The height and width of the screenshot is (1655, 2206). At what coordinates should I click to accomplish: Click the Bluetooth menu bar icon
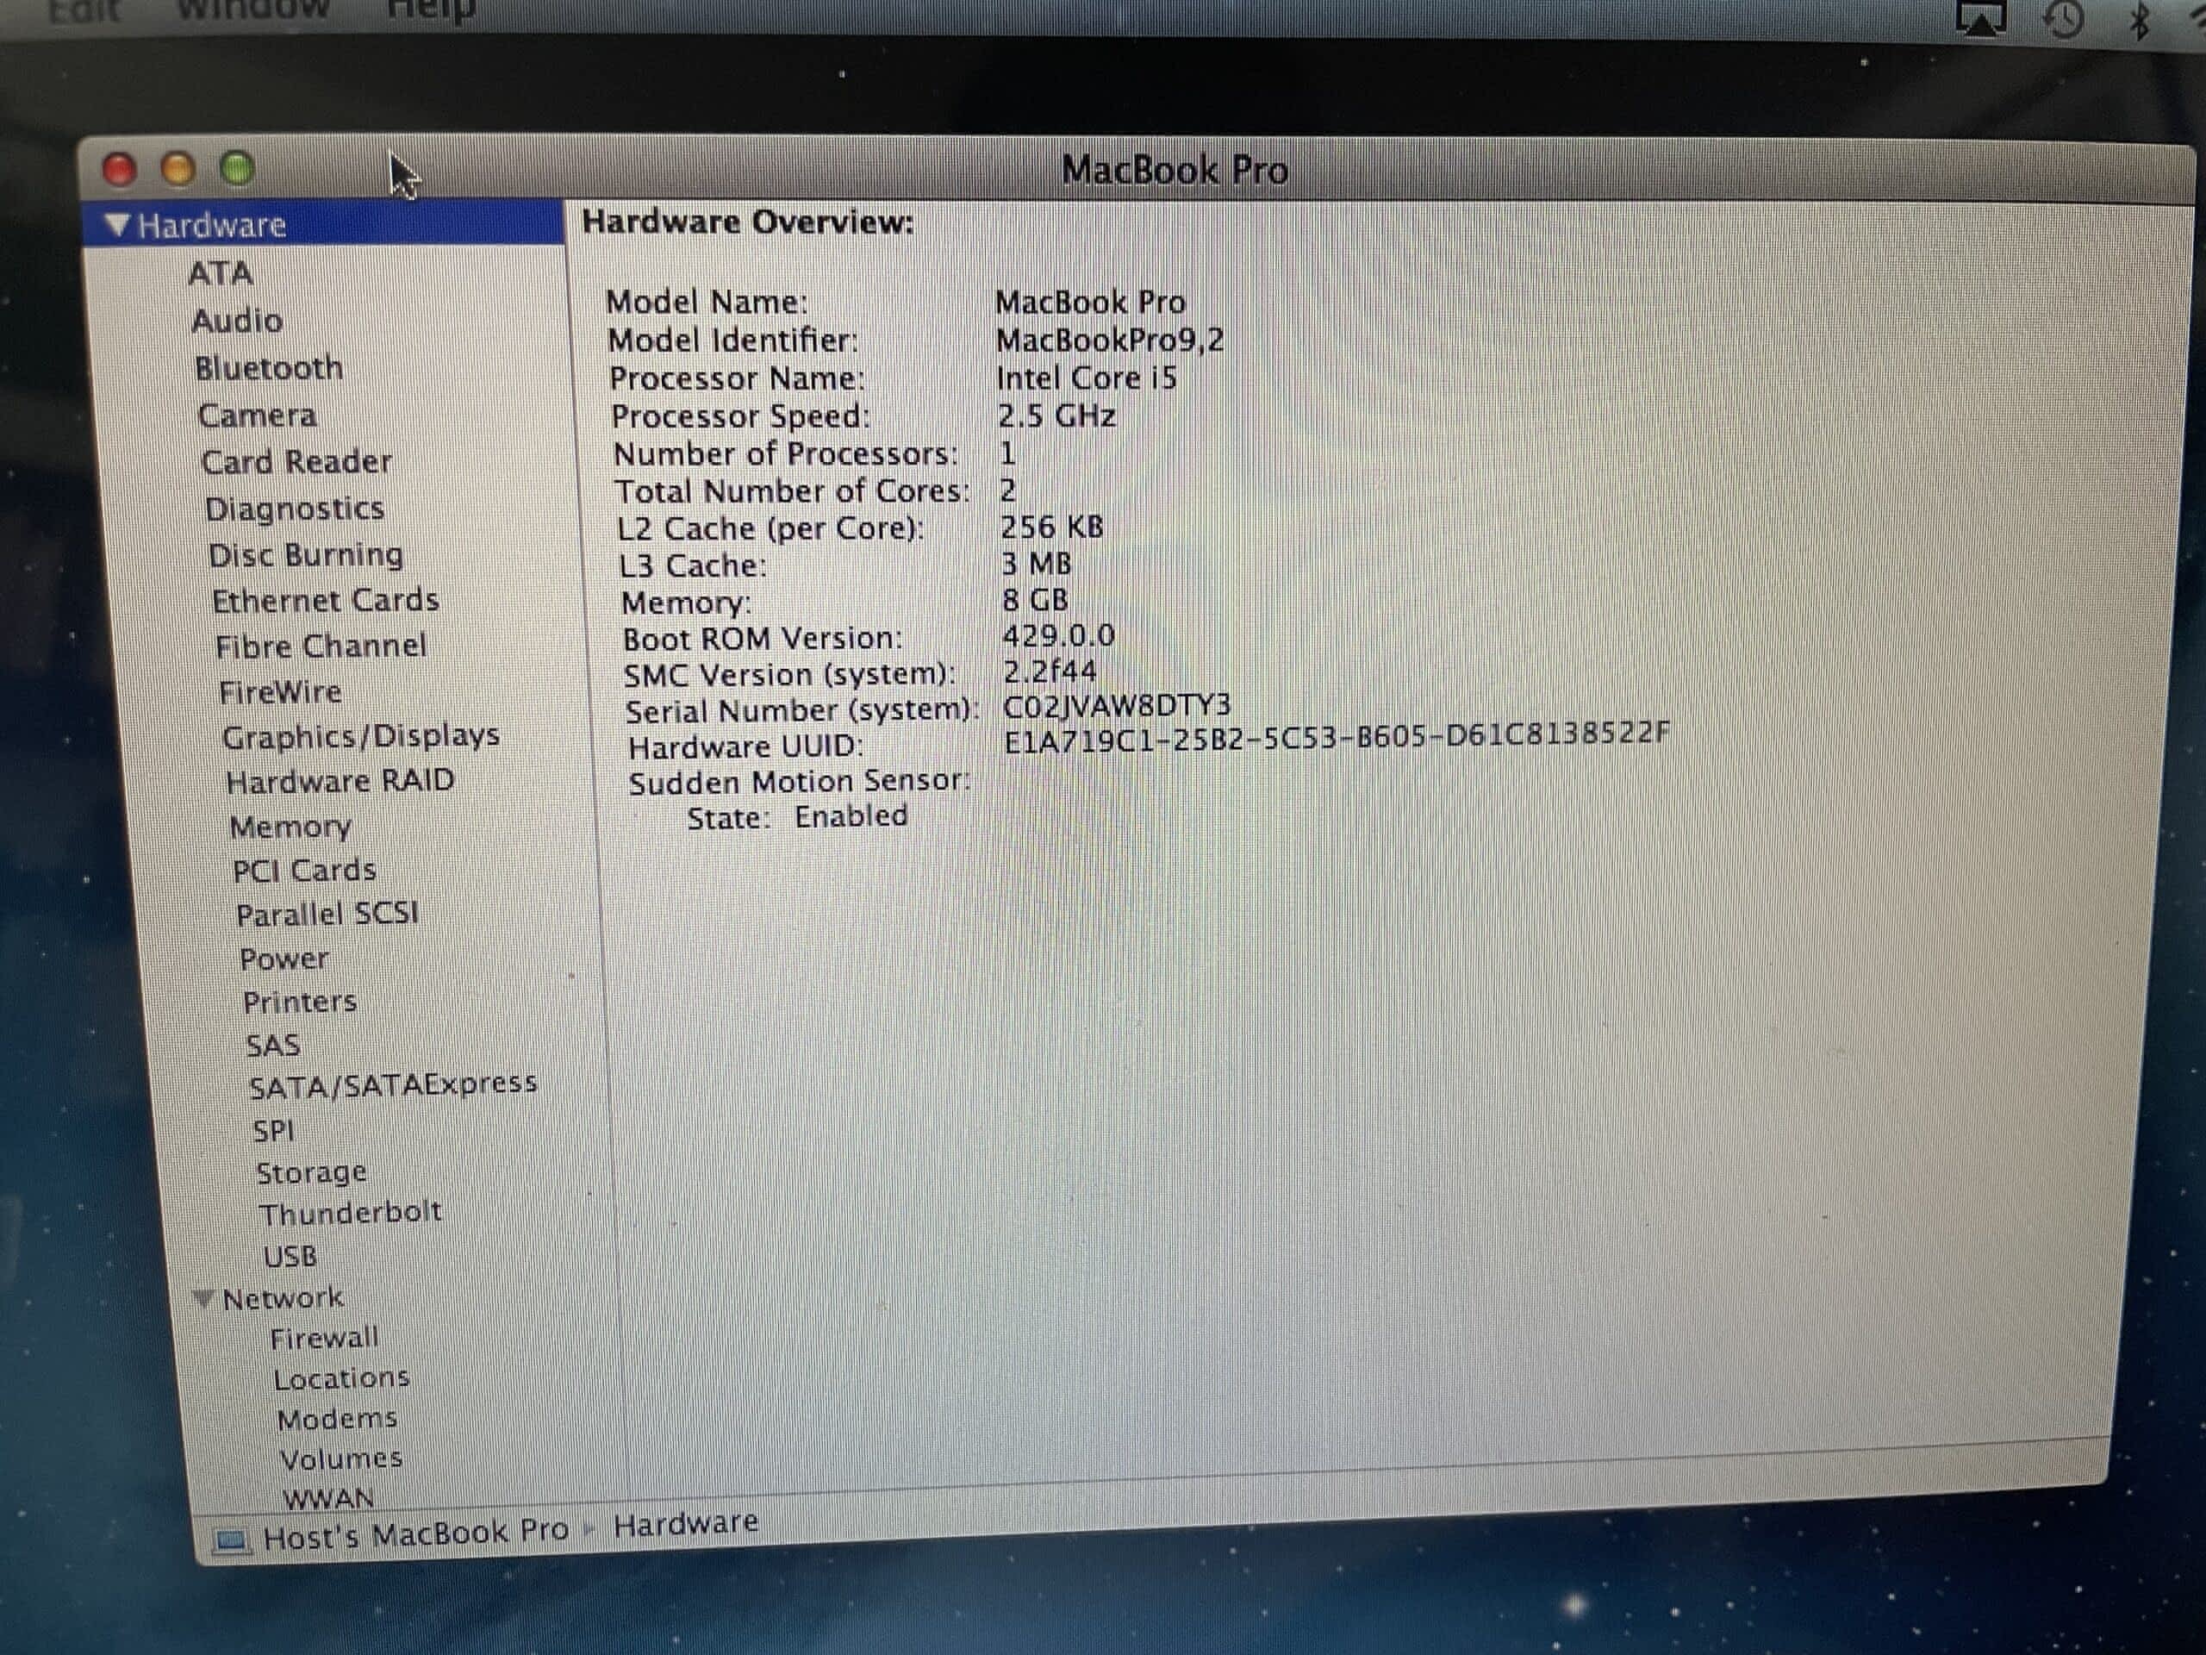tap(2139, 20)
